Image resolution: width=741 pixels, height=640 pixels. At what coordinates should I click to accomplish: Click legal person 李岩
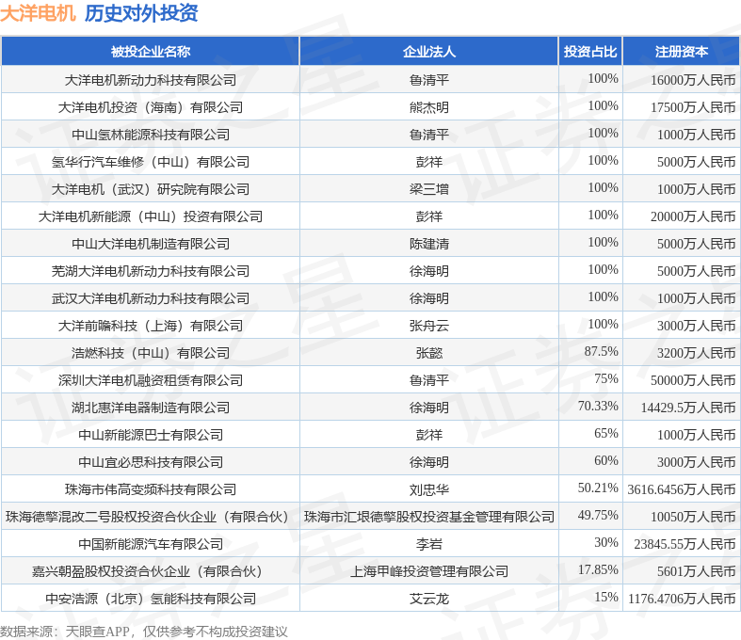click(x=429, y=544)
